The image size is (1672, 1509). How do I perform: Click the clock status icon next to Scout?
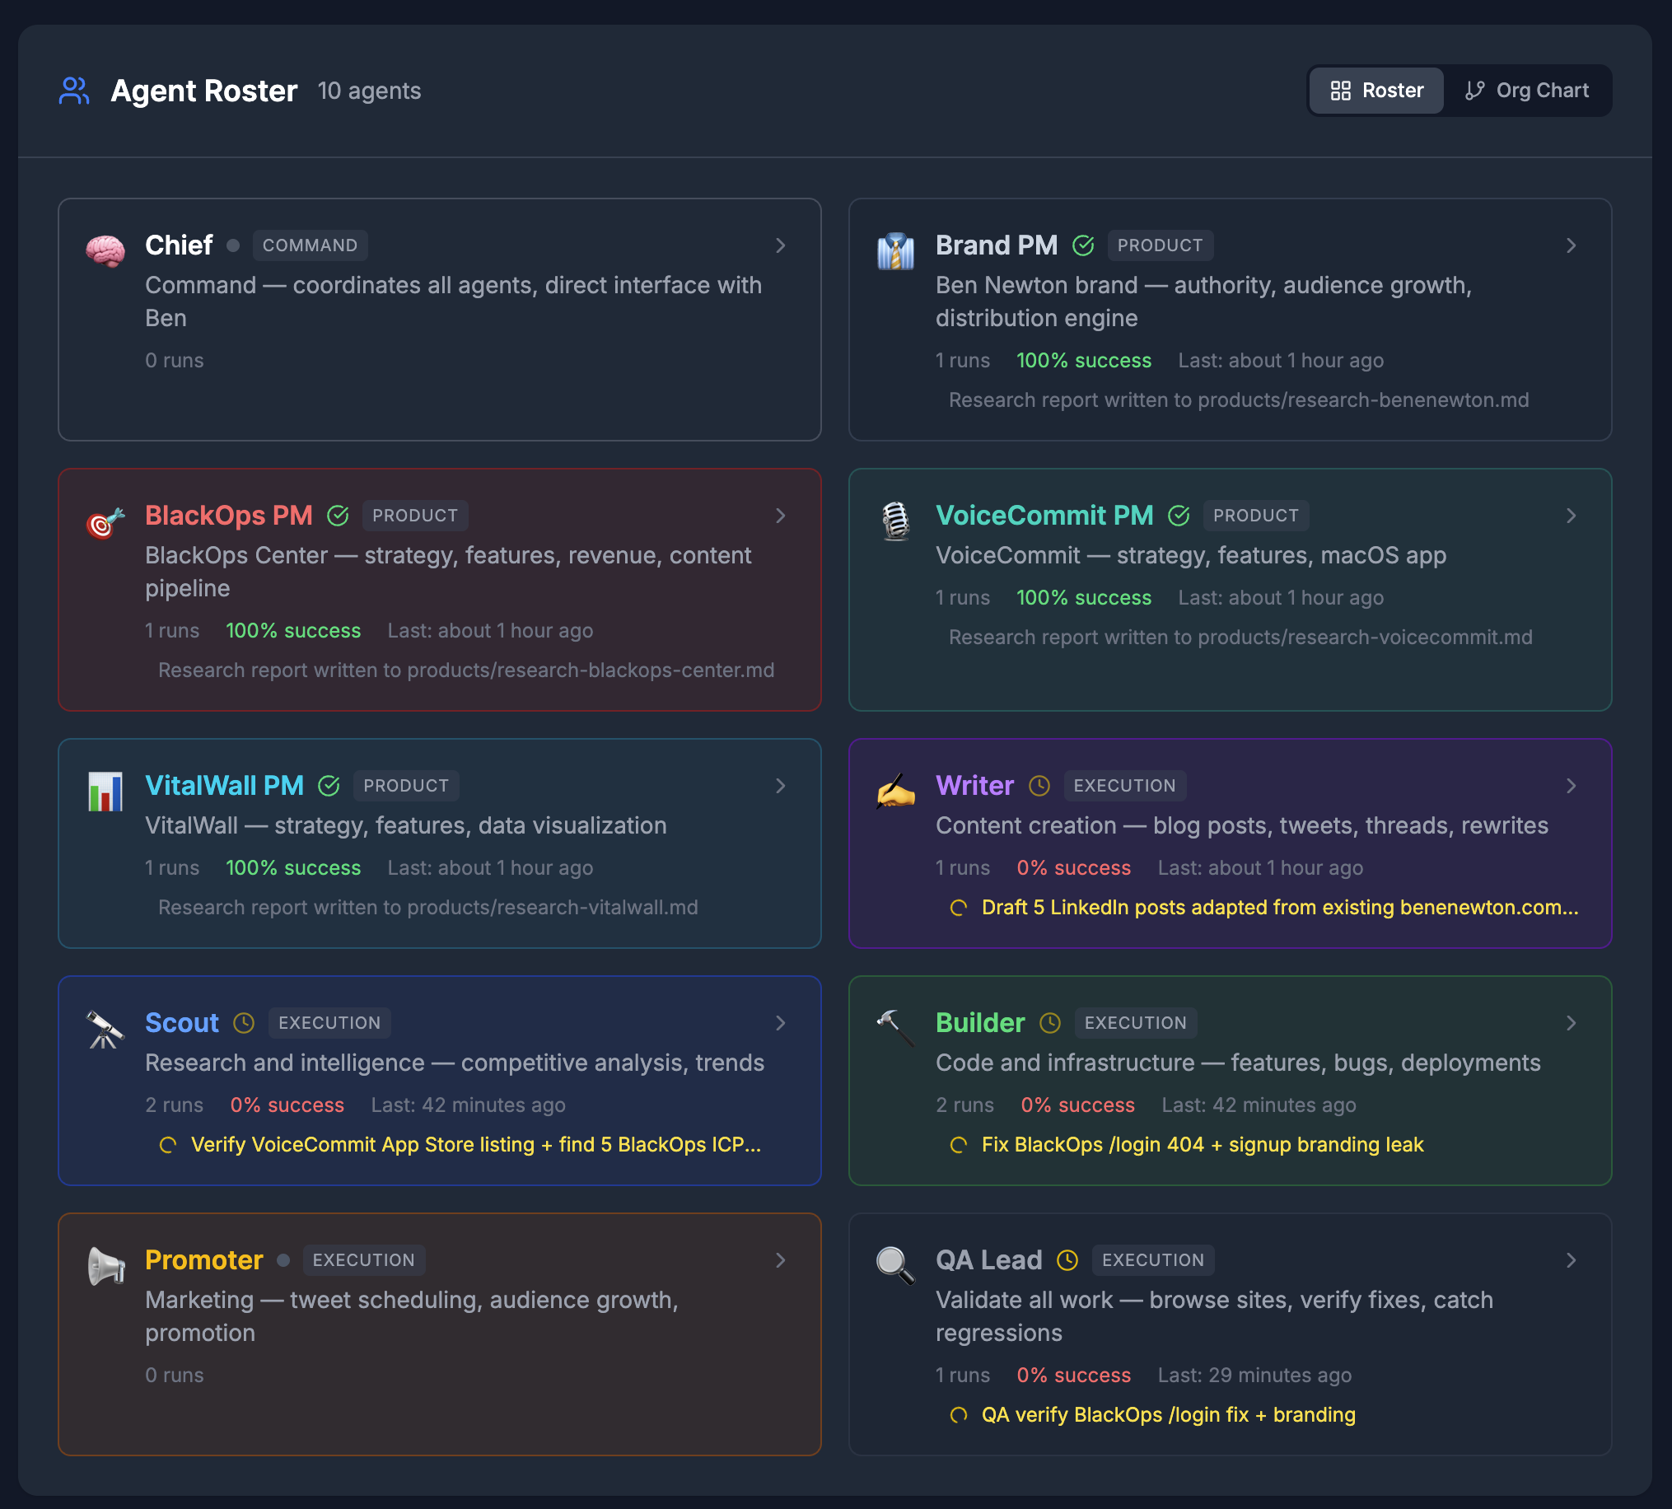(x=244, y=1023)
